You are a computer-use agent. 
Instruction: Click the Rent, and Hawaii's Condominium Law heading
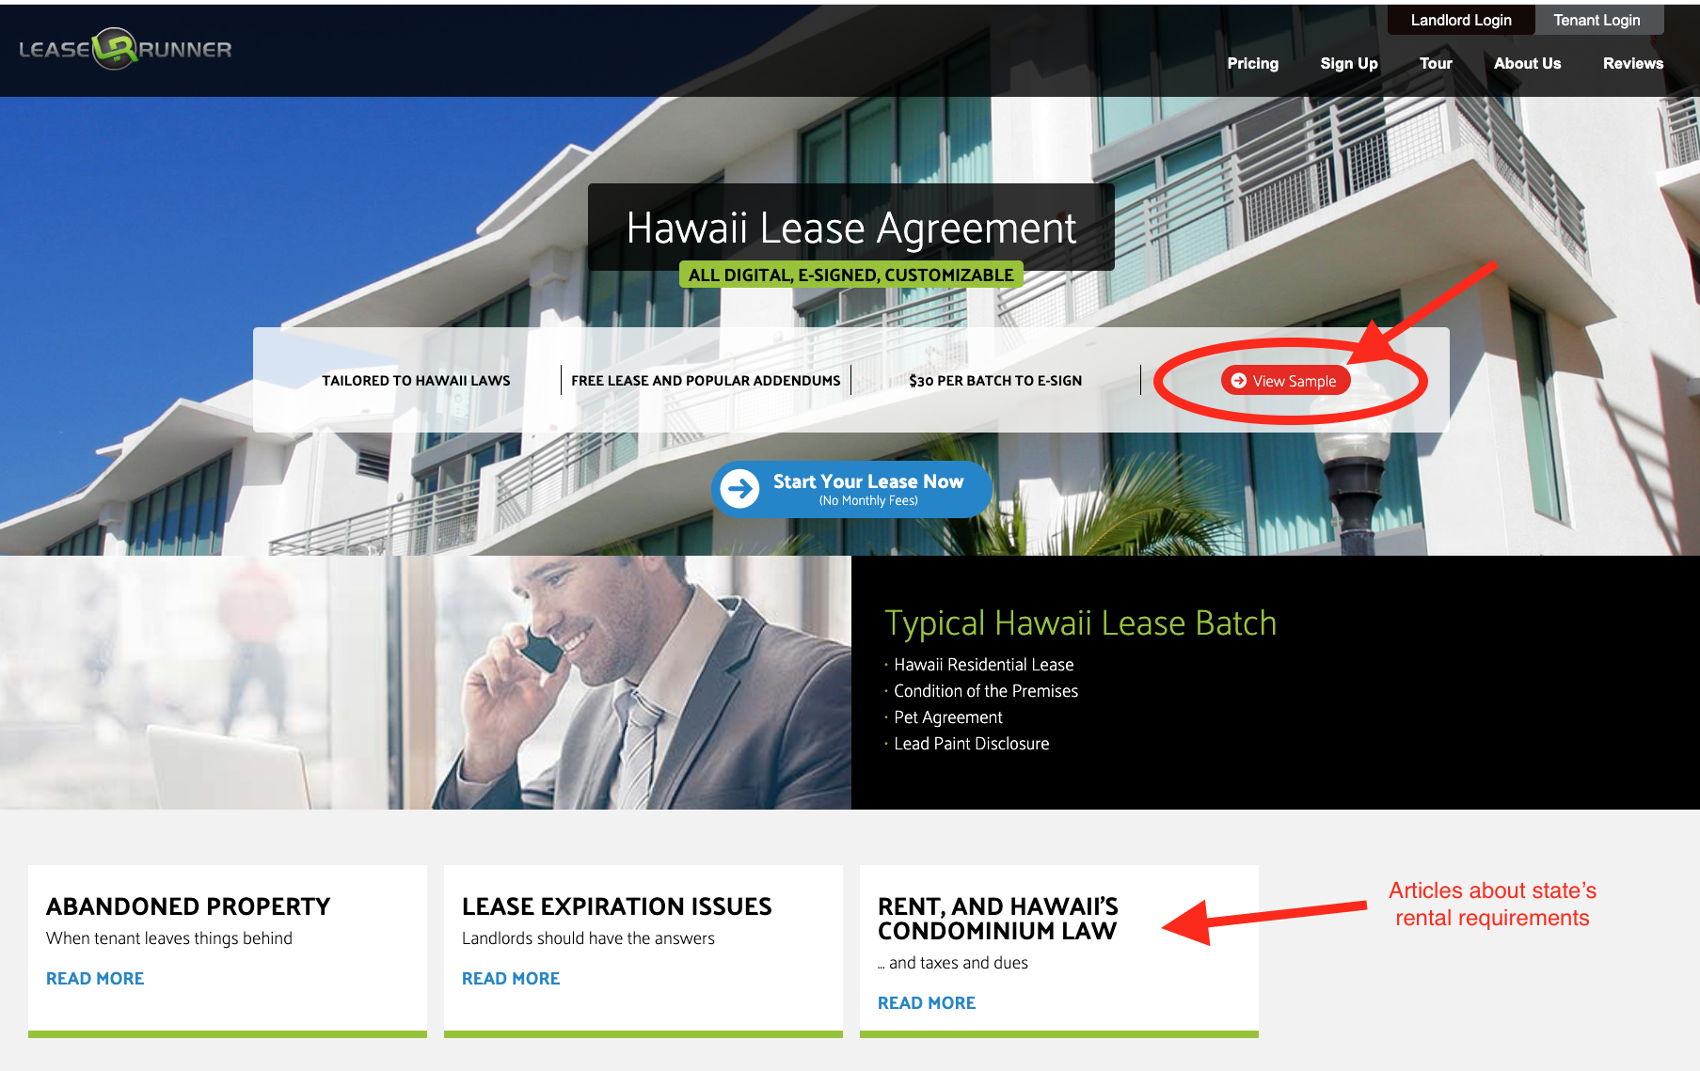[998, 919]
